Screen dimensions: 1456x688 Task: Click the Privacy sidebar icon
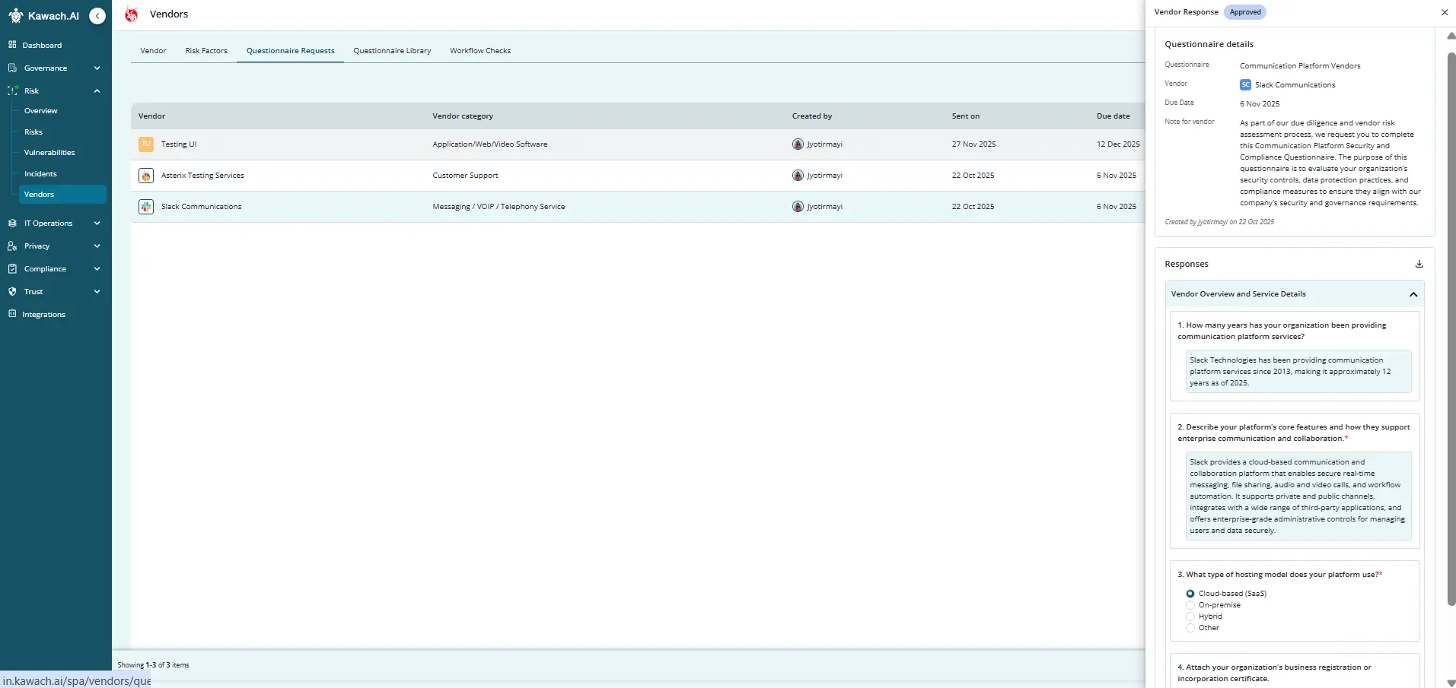(12, 246)
